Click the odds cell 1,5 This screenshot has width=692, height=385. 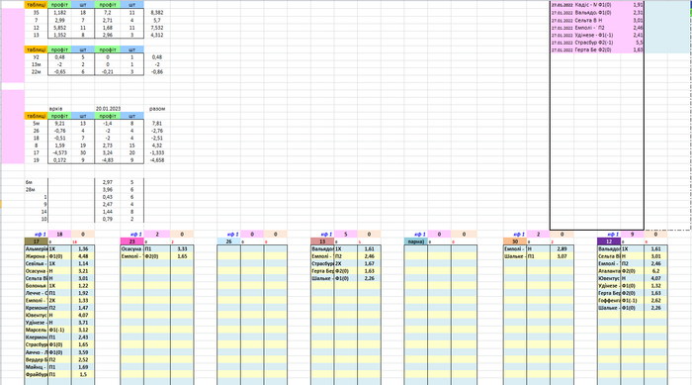83,375
